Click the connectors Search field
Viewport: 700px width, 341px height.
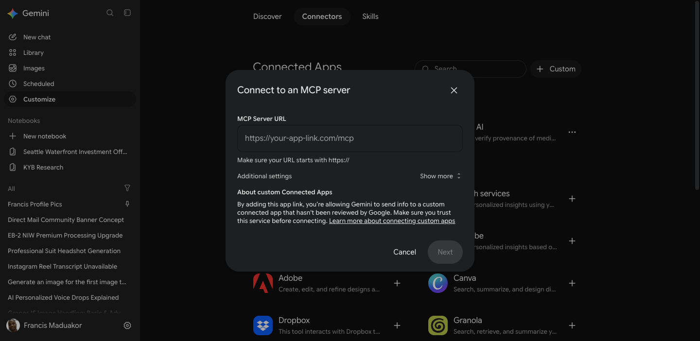click(x=471, y=69)
